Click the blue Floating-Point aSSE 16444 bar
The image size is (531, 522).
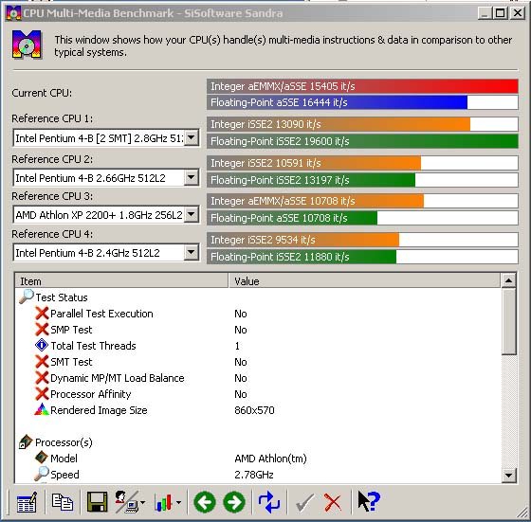(338, 102)
